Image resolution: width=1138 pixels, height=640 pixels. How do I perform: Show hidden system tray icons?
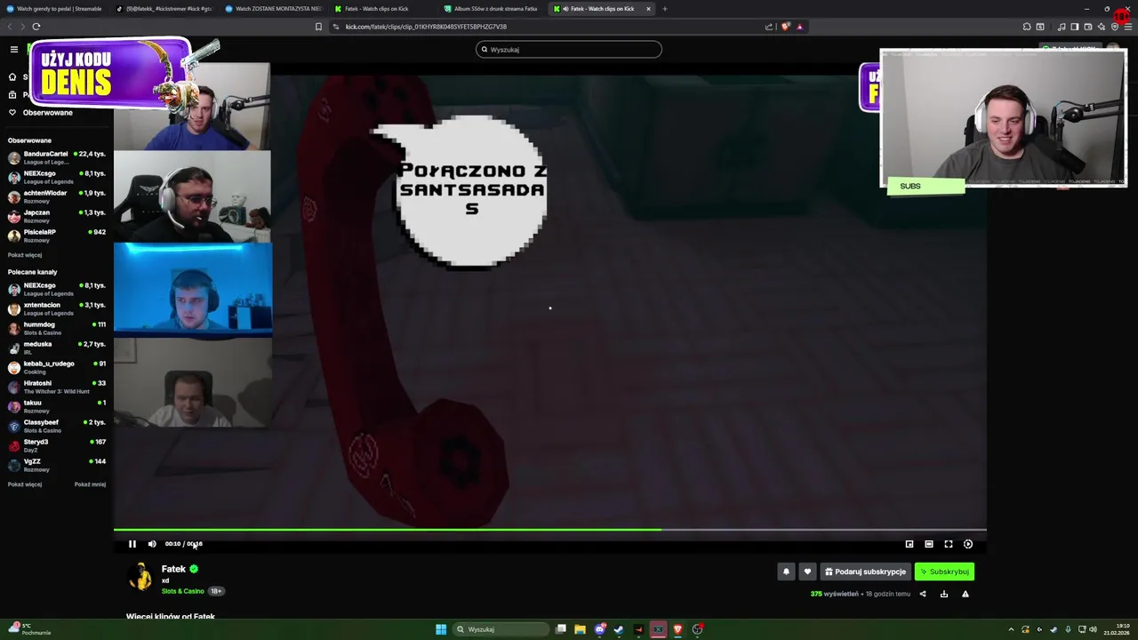[x=1011, y=629]
